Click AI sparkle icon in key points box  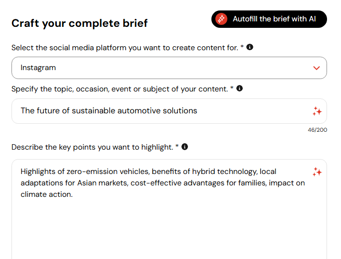click(317, 172)
